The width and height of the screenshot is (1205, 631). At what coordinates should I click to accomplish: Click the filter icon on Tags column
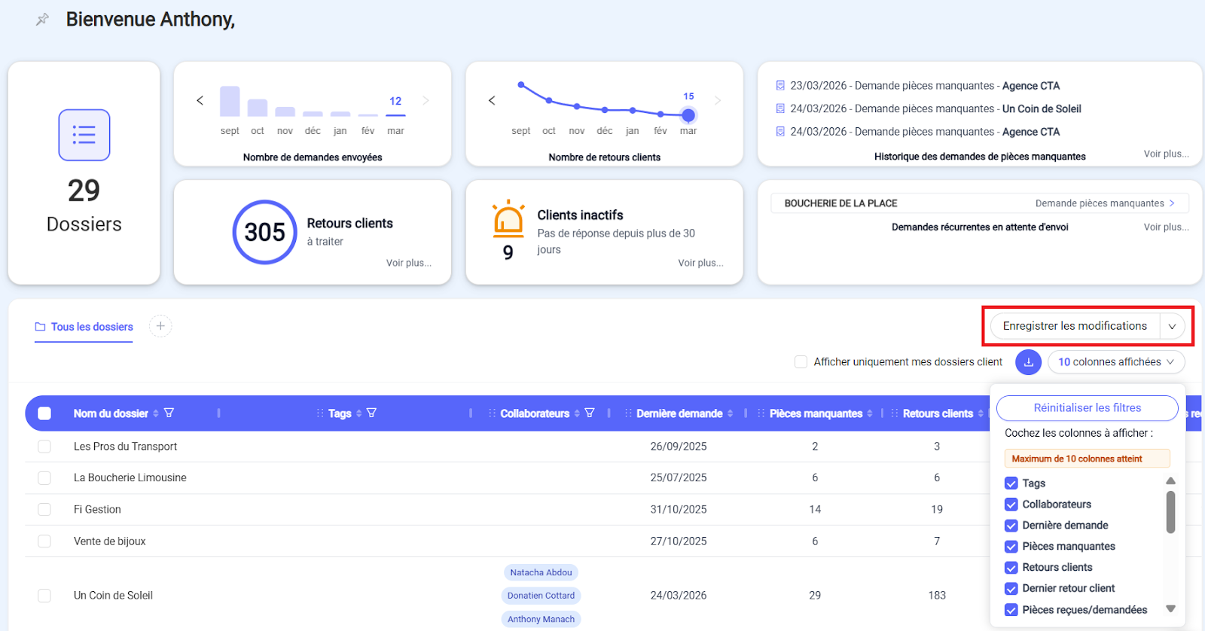[x=371, y=413]
